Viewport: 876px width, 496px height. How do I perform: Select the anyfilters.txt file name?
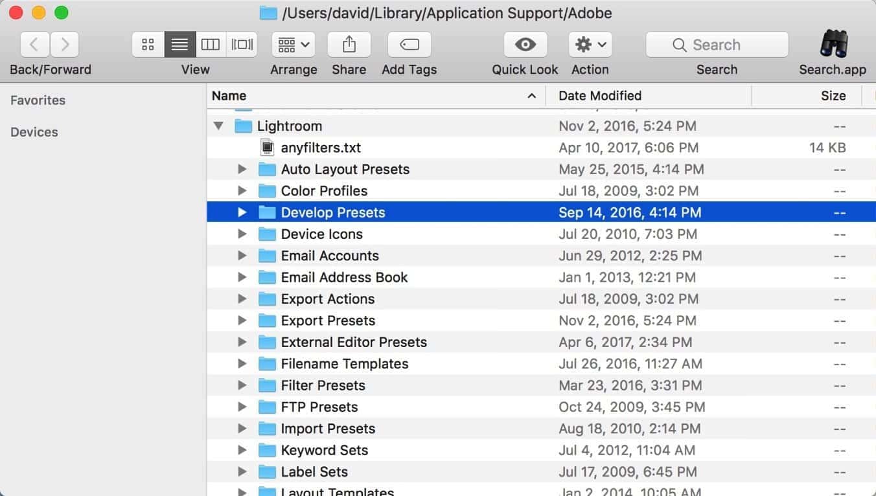coord(321,148)
